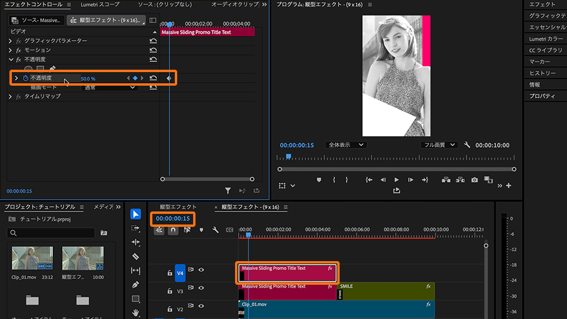Click the 50.0 % opacity value
The width and height of the screenshot is (567, 319).
(88, 79)
